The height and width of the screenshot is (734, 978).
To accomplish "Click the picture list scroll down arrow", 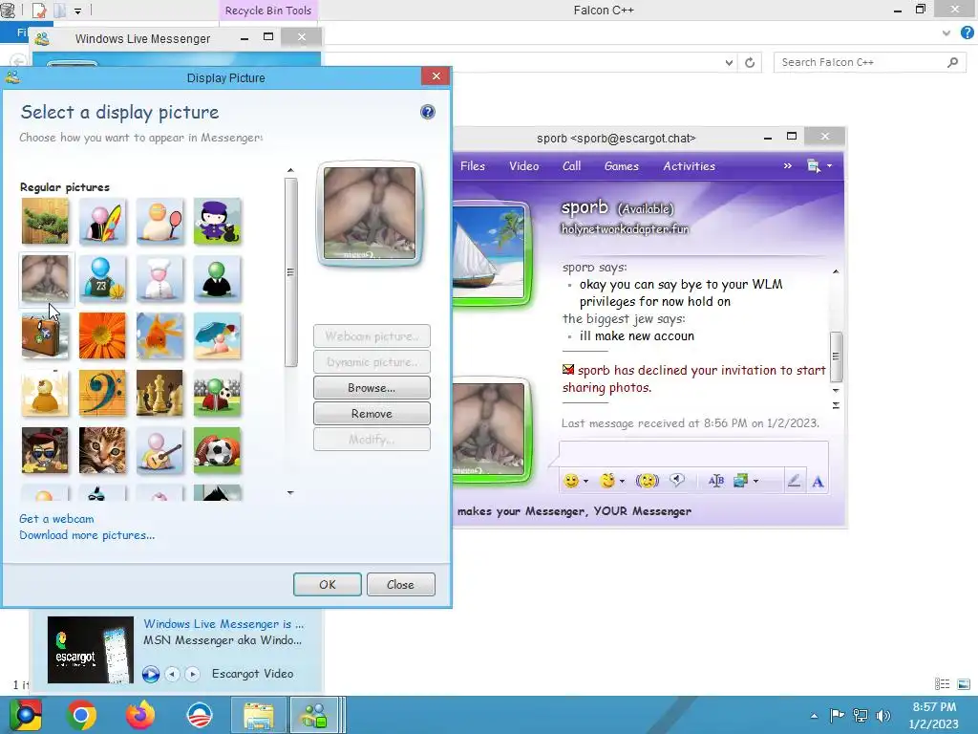I will click(290, 493).
